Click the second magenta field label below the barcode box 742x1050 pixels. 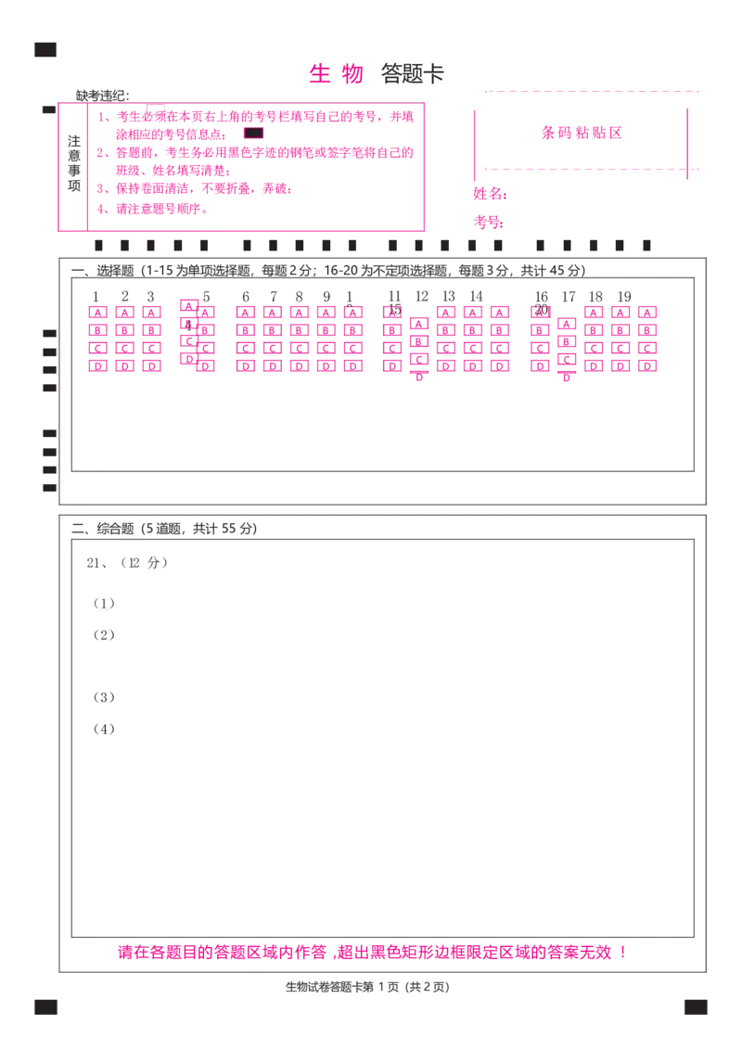tap(488, 223)
